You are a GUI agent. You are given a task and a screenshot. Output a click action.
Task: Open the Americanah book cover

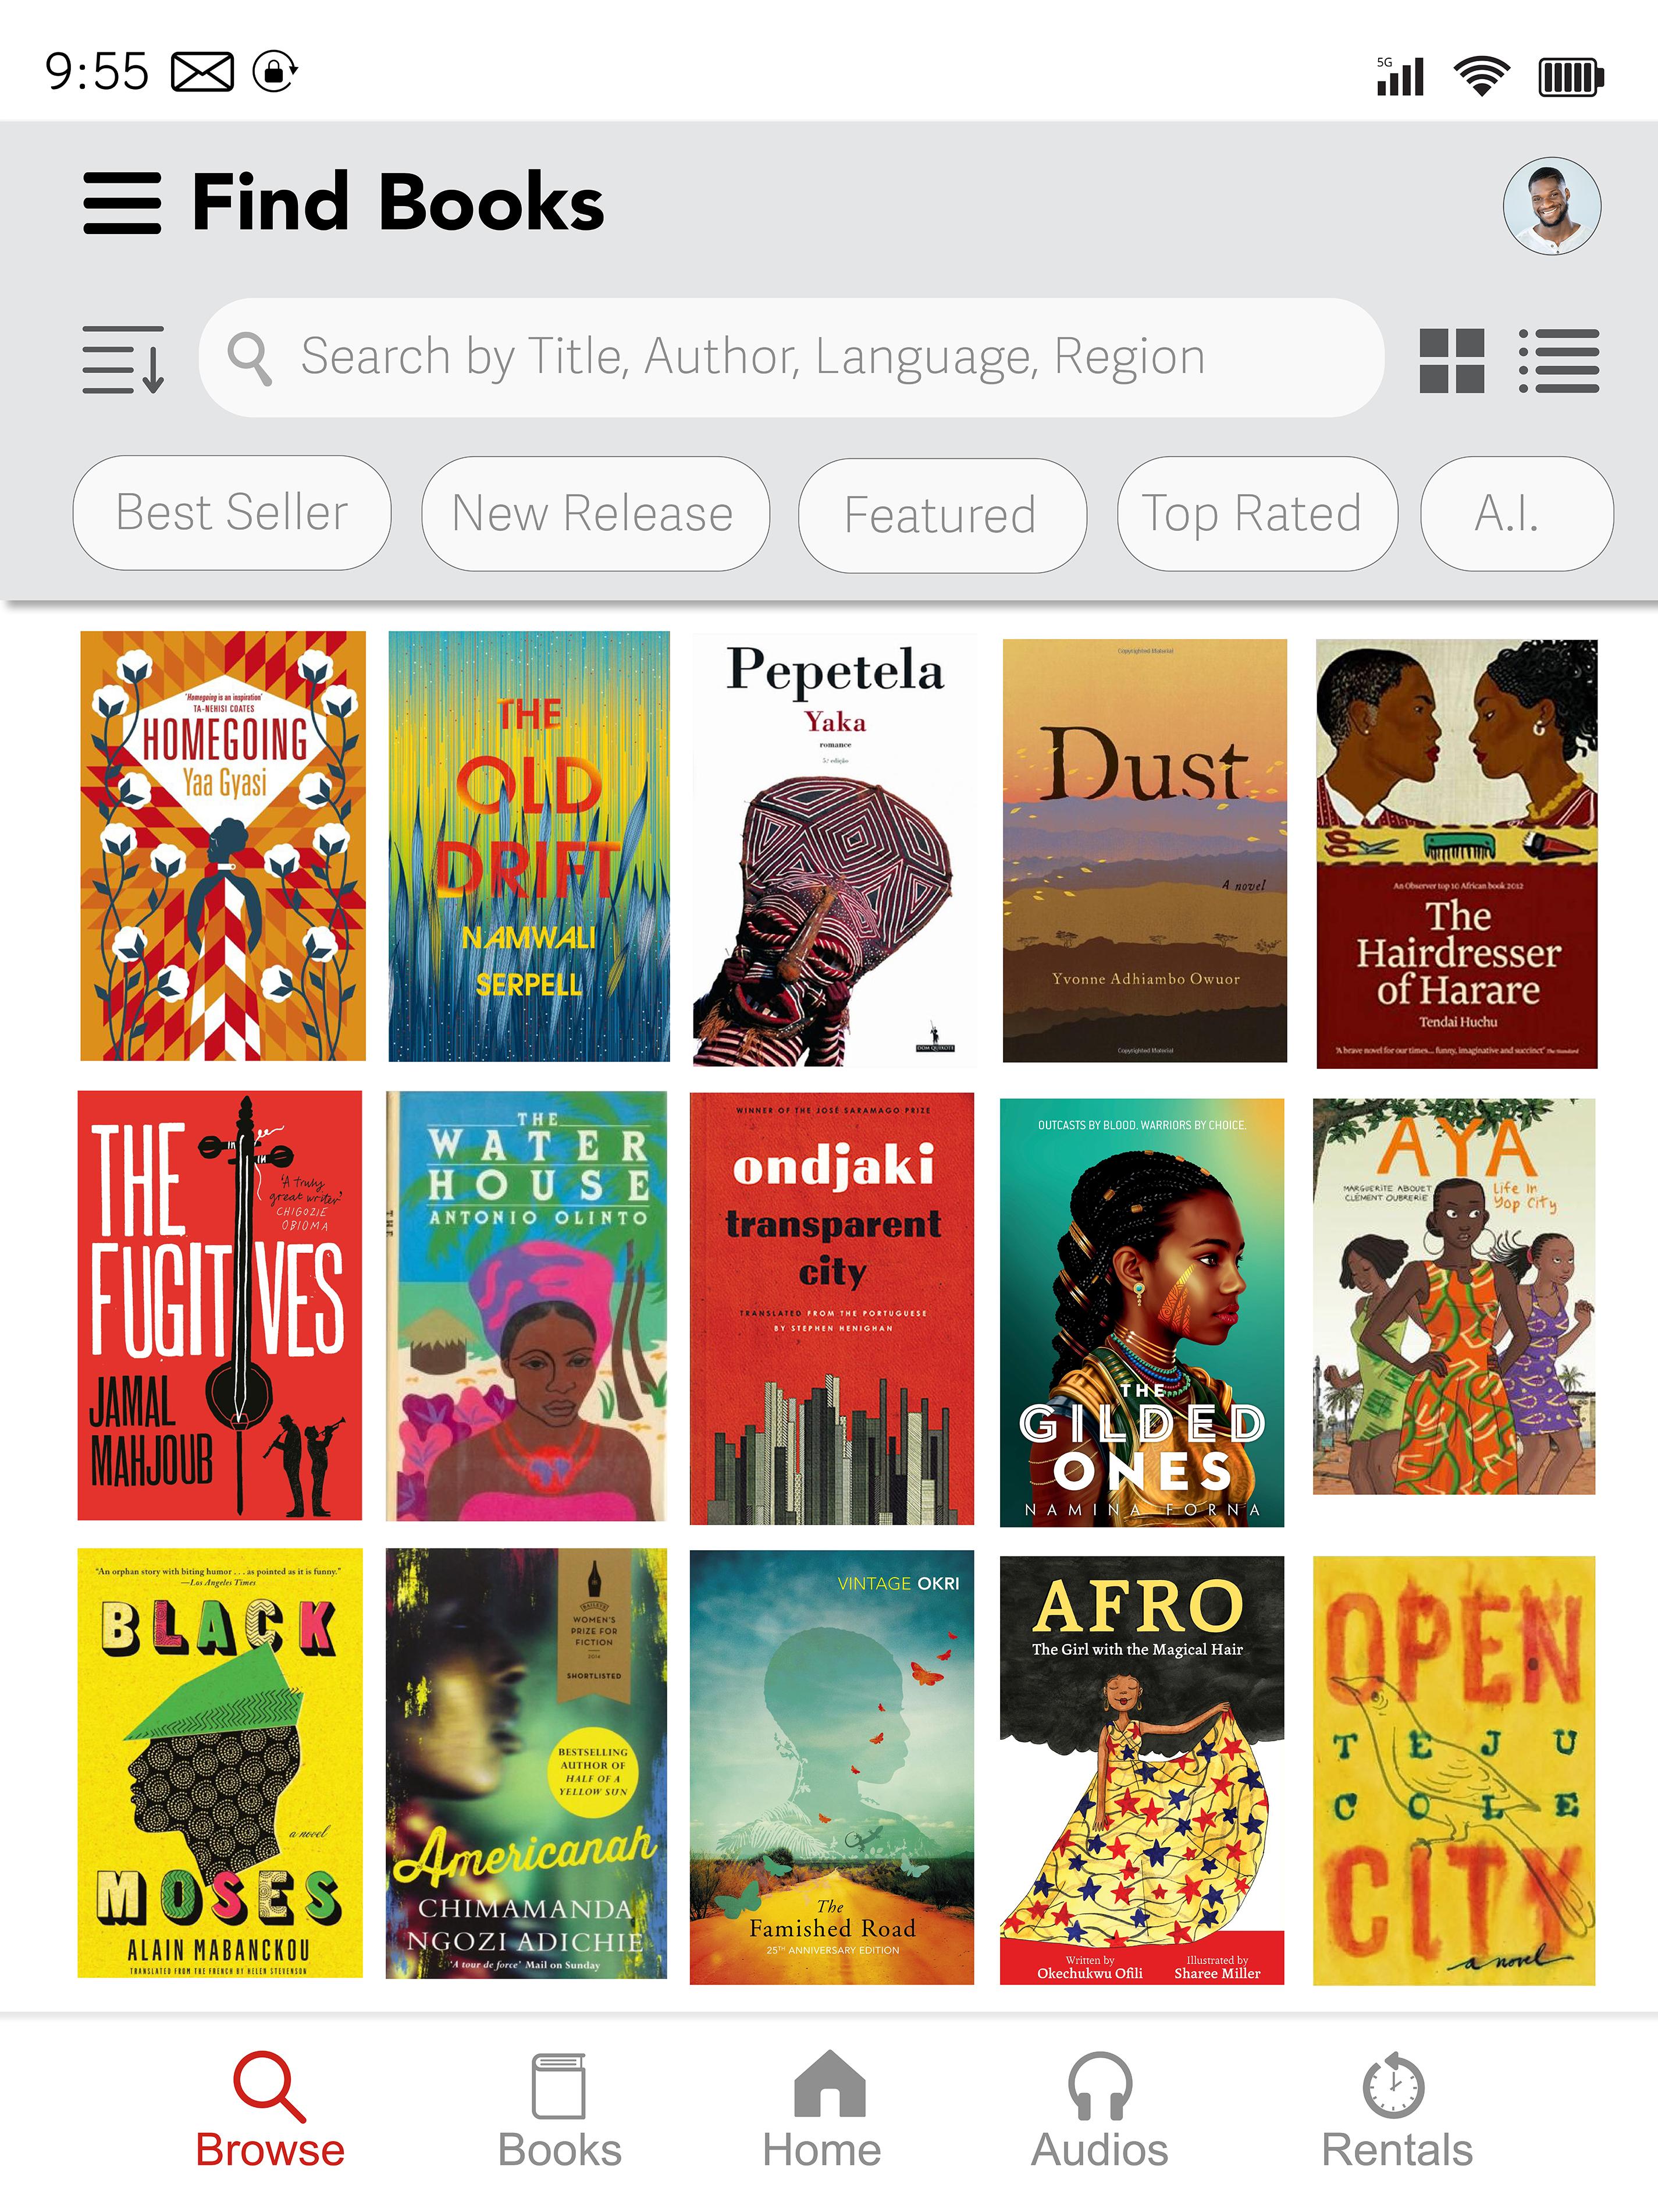click(526, 1763)
